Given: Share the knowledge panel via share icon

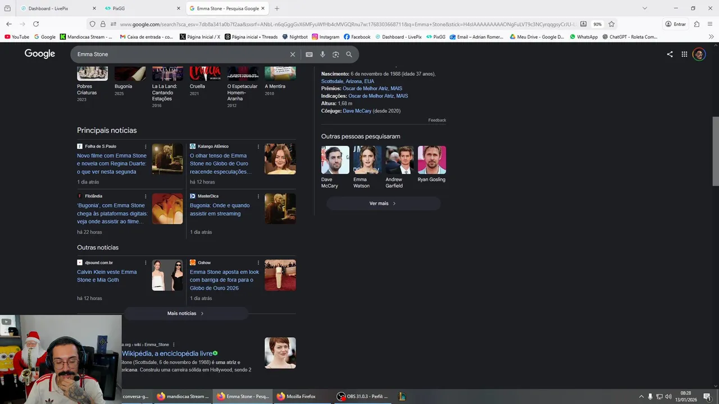Looking at the screenshot, I should point(670,54).
